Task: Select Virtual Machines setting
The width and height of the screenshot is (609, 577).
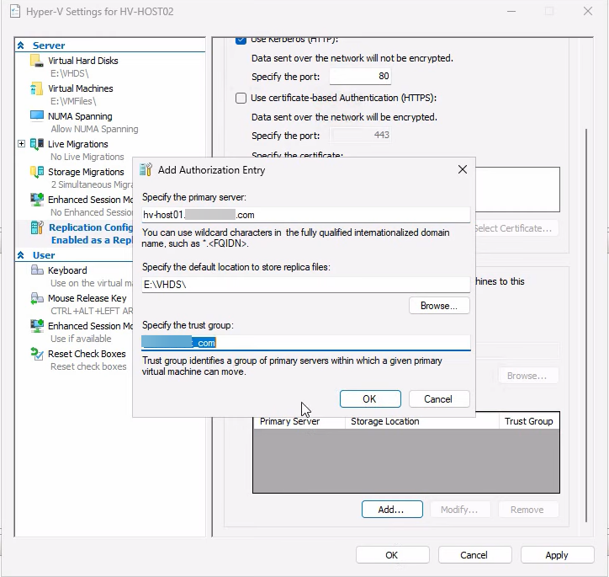Action: pos(81,88)
